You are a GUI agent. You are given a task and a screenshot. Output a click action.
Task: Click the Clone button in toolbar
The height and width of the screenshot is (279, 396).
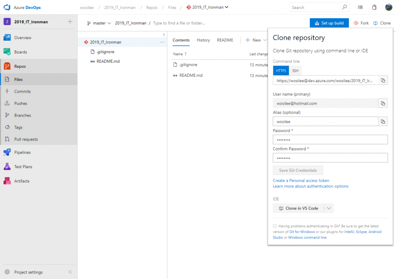(382, 23)
